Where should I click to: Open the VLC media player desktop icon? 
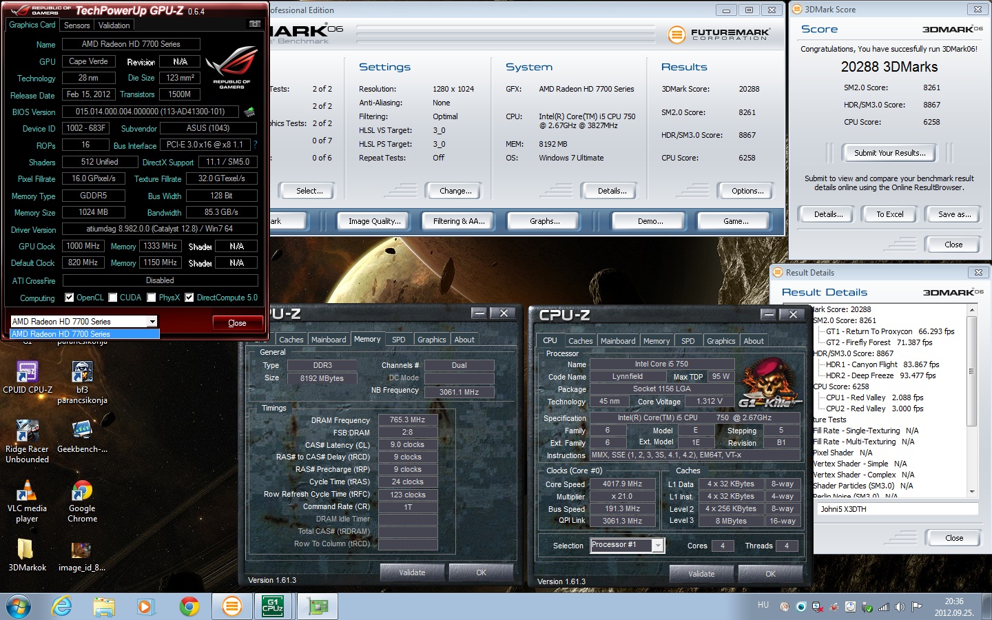click(x=28, y=502)
